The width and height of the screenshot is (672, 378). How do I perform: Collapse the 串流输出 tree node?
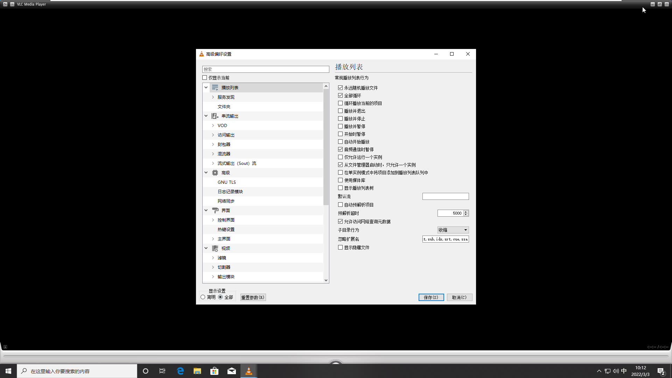point(206,116)
